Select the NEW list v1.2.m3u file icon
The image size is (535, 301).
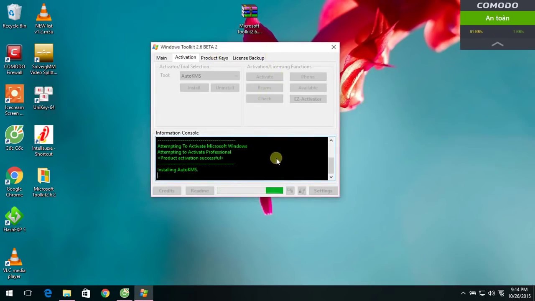pos(44,19)
